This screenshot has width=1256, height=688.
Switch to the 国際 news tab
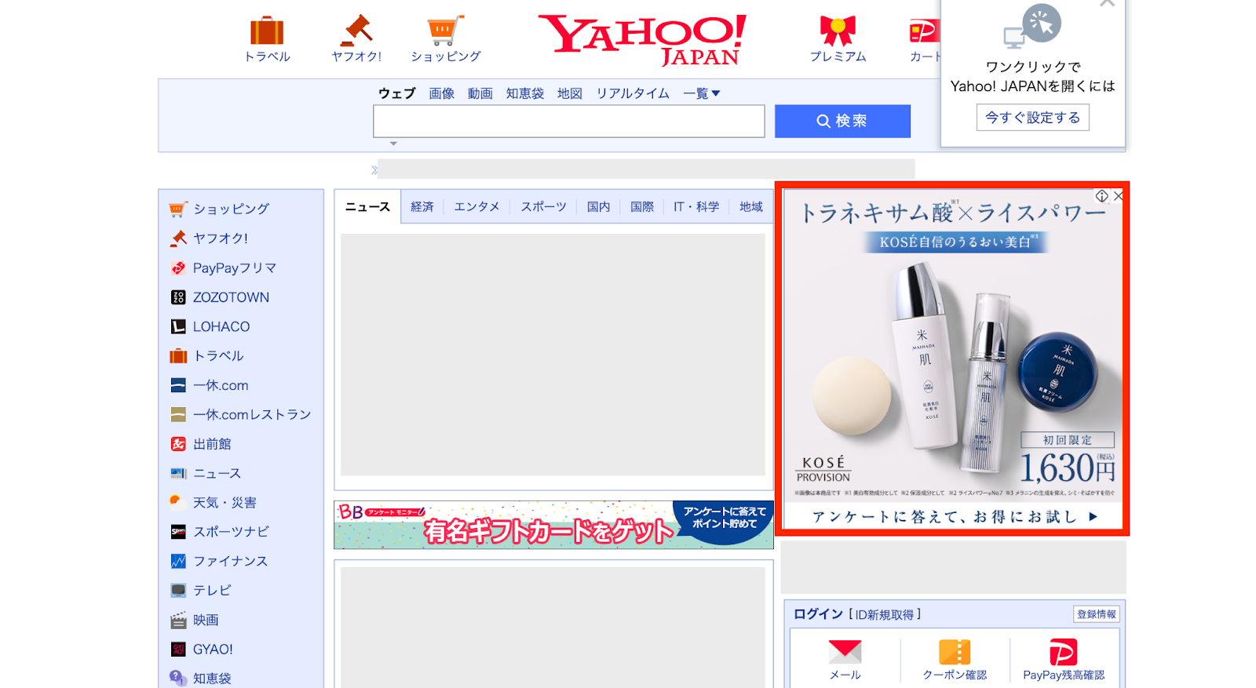click(642, 206)
